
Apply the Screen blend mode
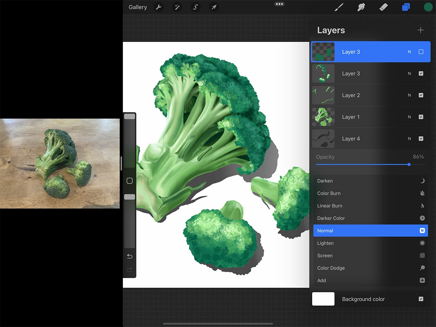pos(370,255)
